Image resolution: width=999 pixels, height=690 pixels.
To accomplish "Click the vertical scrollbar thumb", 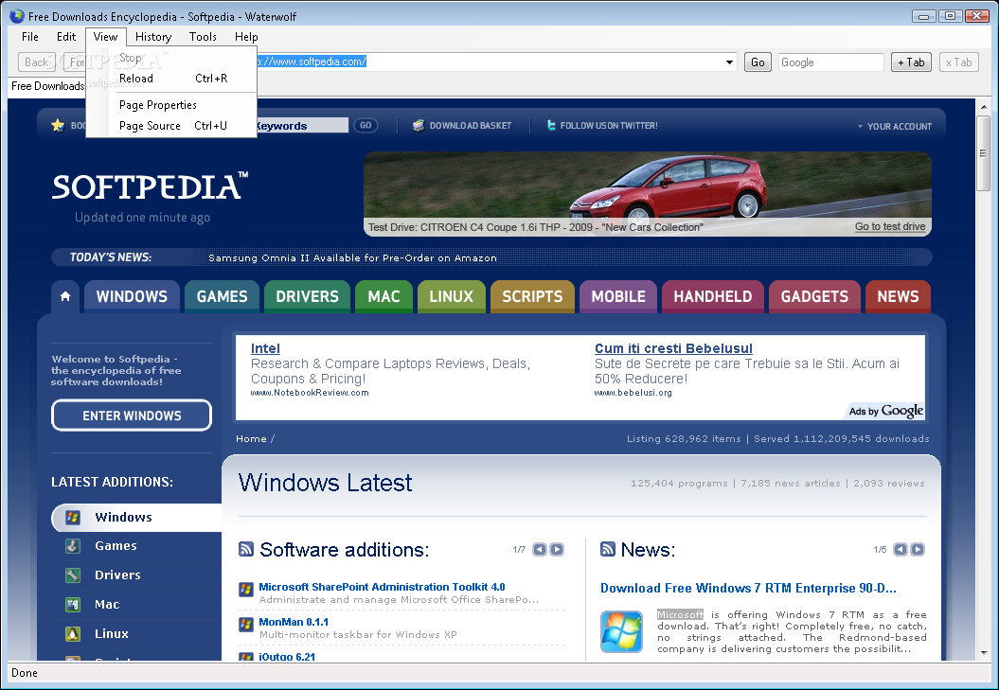I will tap(983, 153).
